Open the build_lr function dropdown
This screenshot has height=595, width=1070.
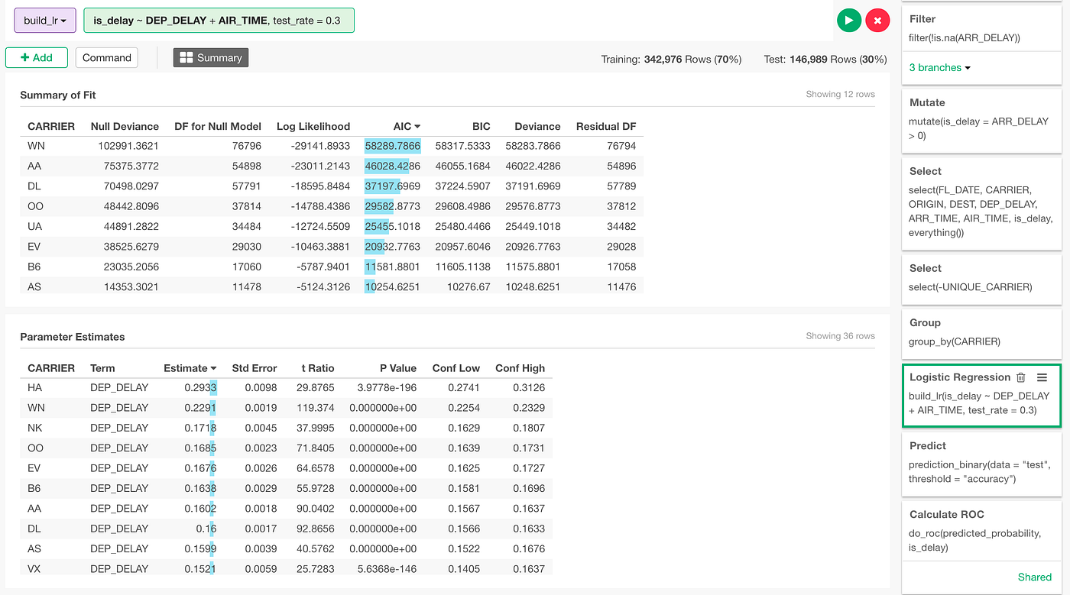(x=45, y=21)
